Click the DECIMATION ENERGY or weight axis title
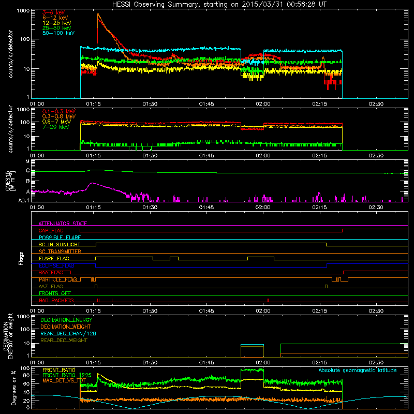Viewport: 414px width, 414px height. click(8, 336)
